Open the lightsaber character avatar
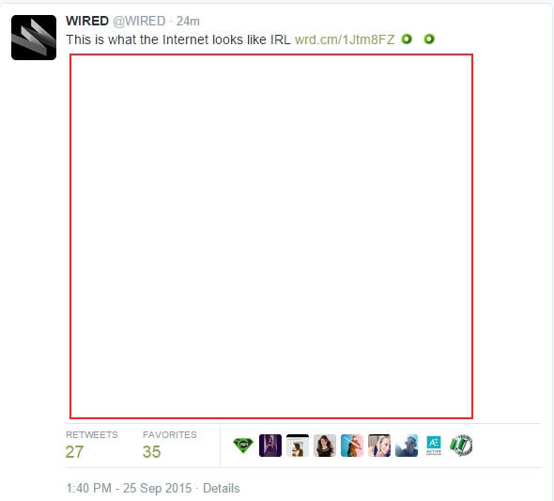This screenshot has width=554, height=501. 352,446
